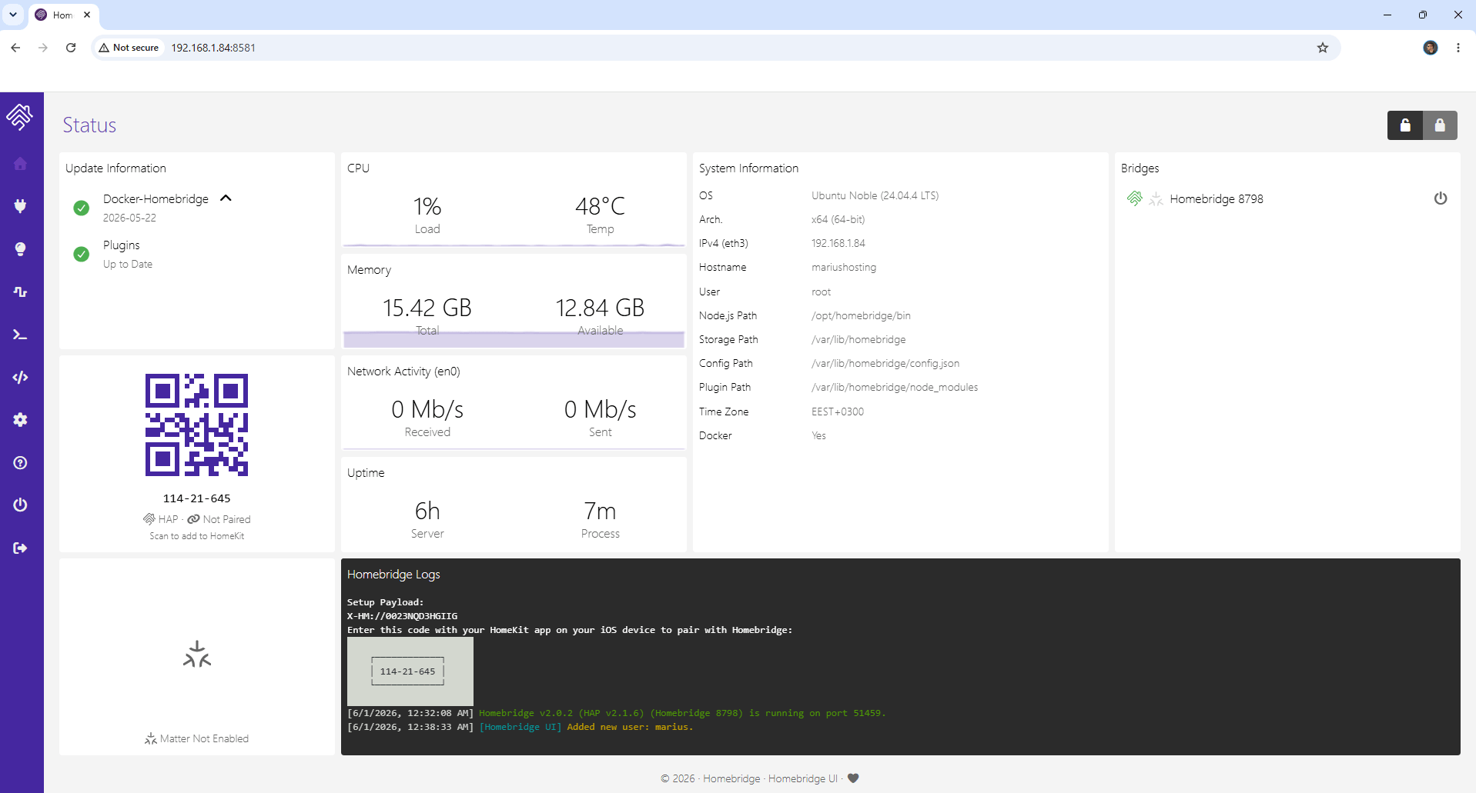Click the 114-21-645 pairing code text
The height and width of the screenshot is (793, 1476).
[x=197, y=498]
